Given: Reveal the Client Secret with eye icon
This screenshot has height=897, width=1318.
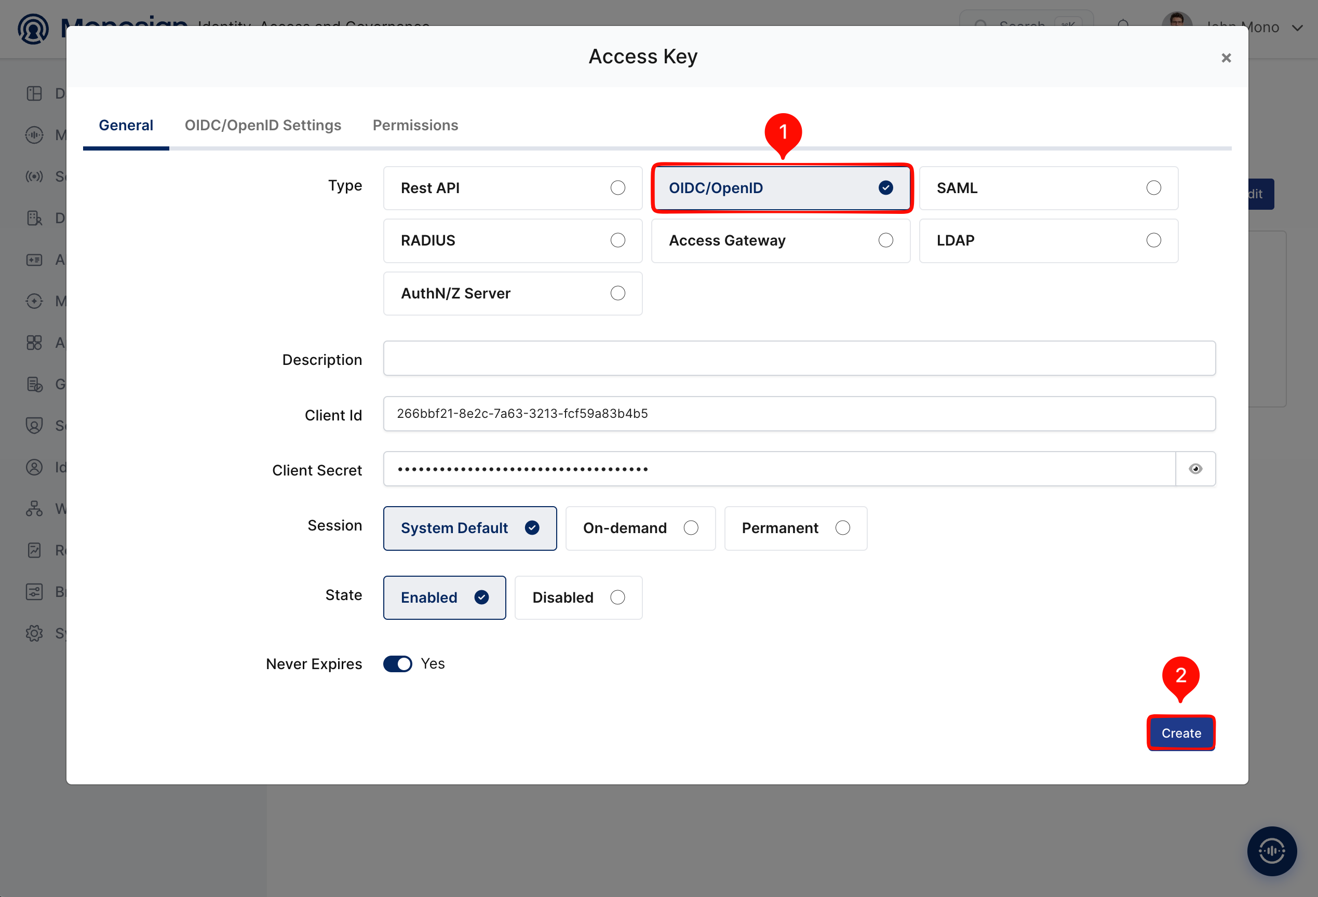Looking at the screenshot, I should point(1195,469).
